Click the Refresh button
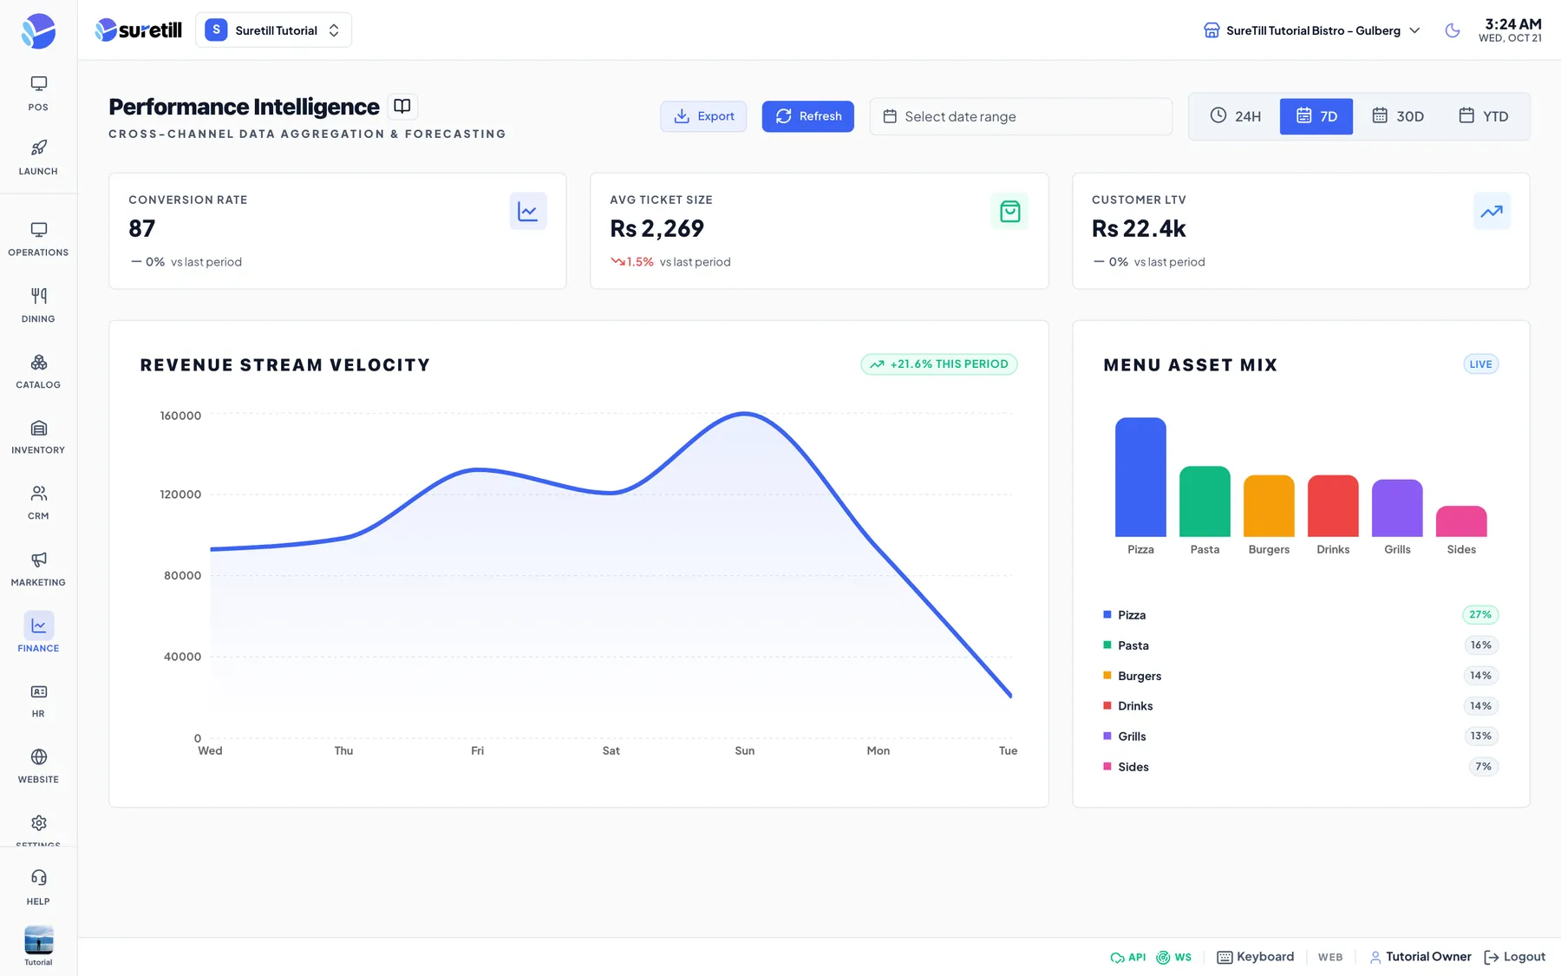Screen dimensions: 1561x976 [807, 116]
